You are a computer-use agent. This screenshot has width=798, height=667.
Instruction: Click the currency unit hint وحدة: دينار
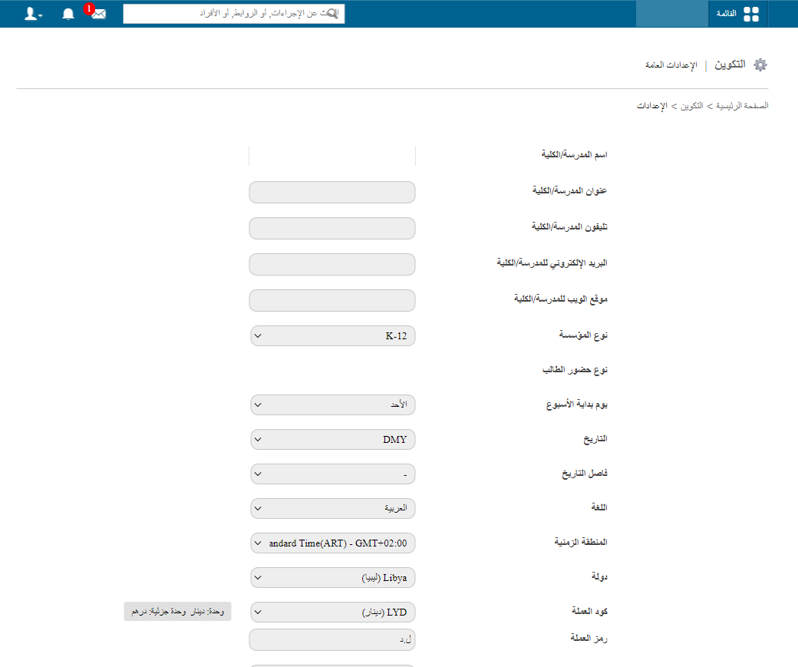pyautogui.click(x=177, y=612)
